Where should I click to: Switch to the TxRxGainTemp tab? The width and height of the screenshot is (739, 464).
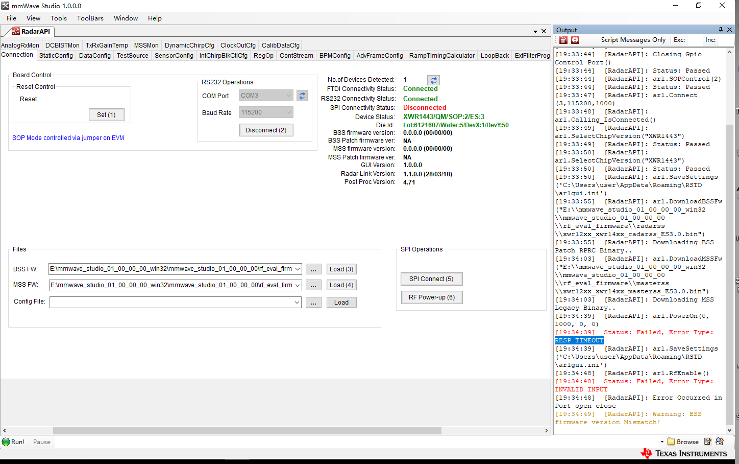pos(107,45)
